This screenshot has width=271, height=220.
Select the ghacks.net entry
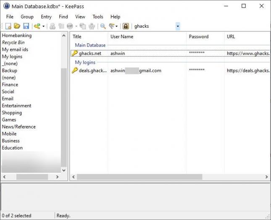[x=170, y=53]
